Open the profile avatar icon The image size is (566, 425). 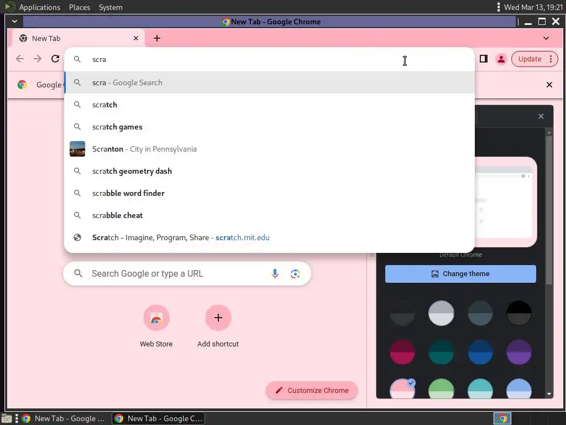pyautogui.click(x=501, y=59)
